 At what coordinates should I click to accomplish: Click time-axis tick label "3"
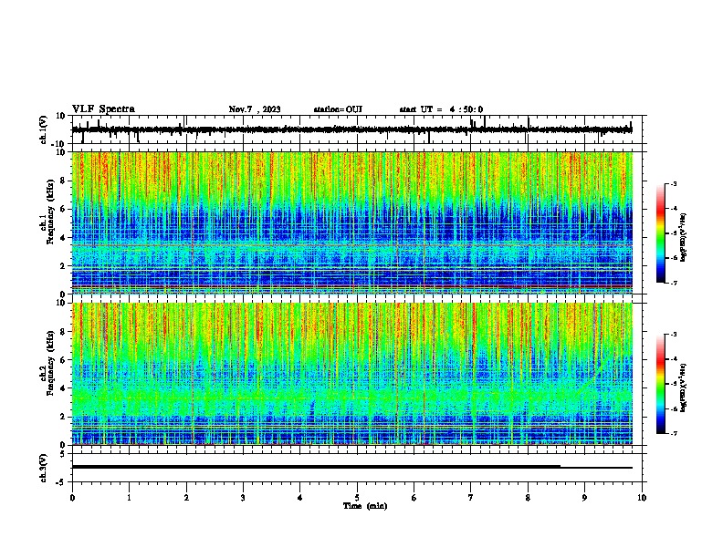click(243, 498)
